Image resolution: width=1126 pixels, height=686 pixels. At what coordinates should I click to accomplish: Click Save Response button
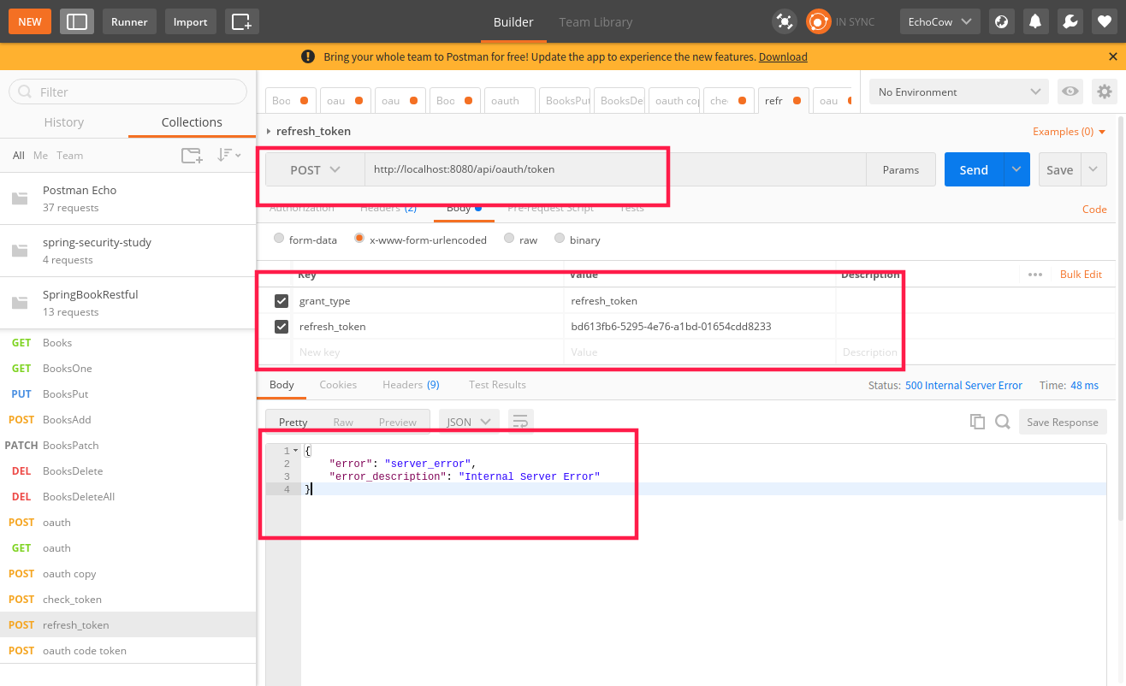tap(1063, 422)
